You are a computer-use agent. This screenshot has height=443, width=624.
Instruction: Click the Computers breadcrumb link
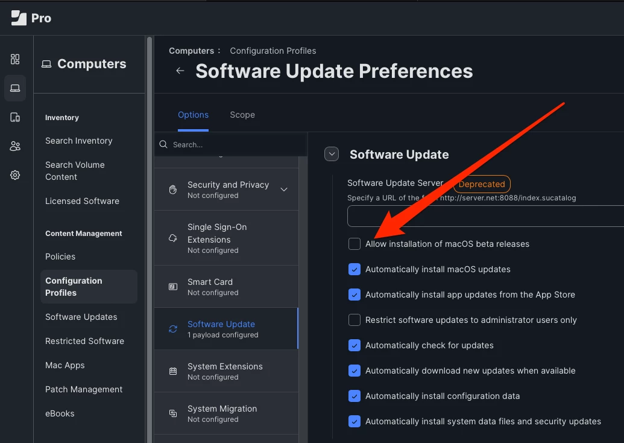[191, 51]
